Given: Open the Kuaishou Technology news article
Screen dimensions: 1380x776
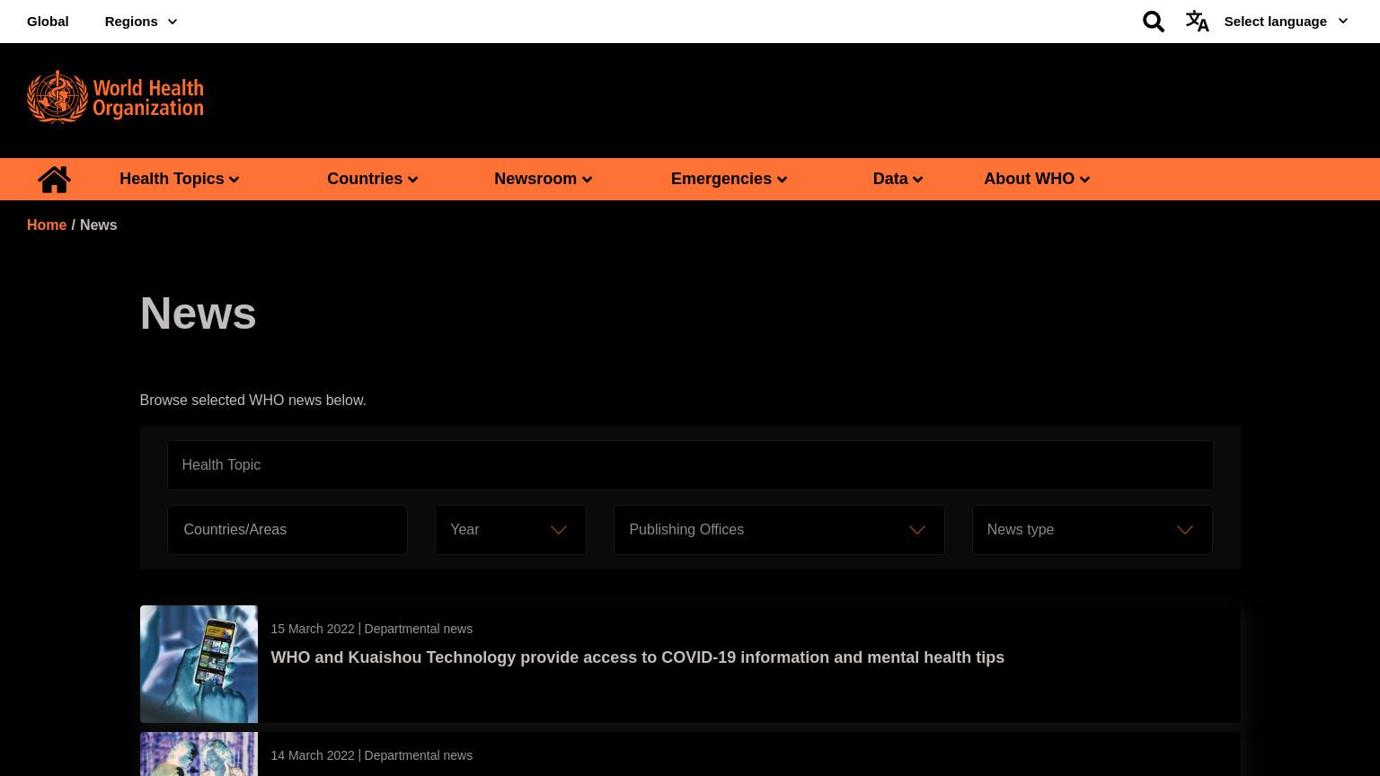Looking at the screenshot, I should (x=638, y=657).
